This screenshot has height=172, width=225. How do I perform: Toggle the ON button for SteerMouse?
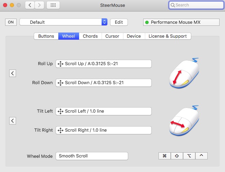[x=11, y=22]
